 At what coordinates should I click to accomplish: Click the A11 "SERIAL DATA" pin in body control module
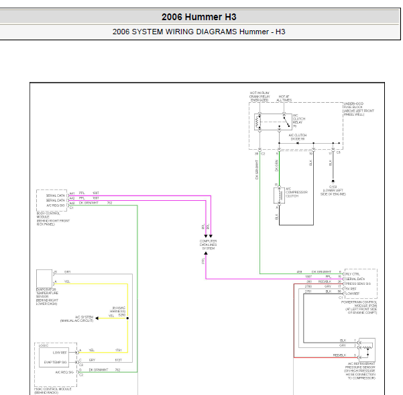point(56,195)
